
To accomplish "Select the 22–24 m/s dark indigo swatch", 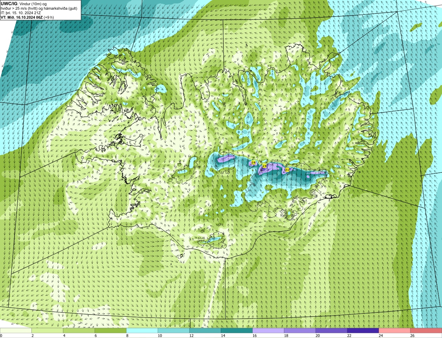I will click(x=363, y=330).
